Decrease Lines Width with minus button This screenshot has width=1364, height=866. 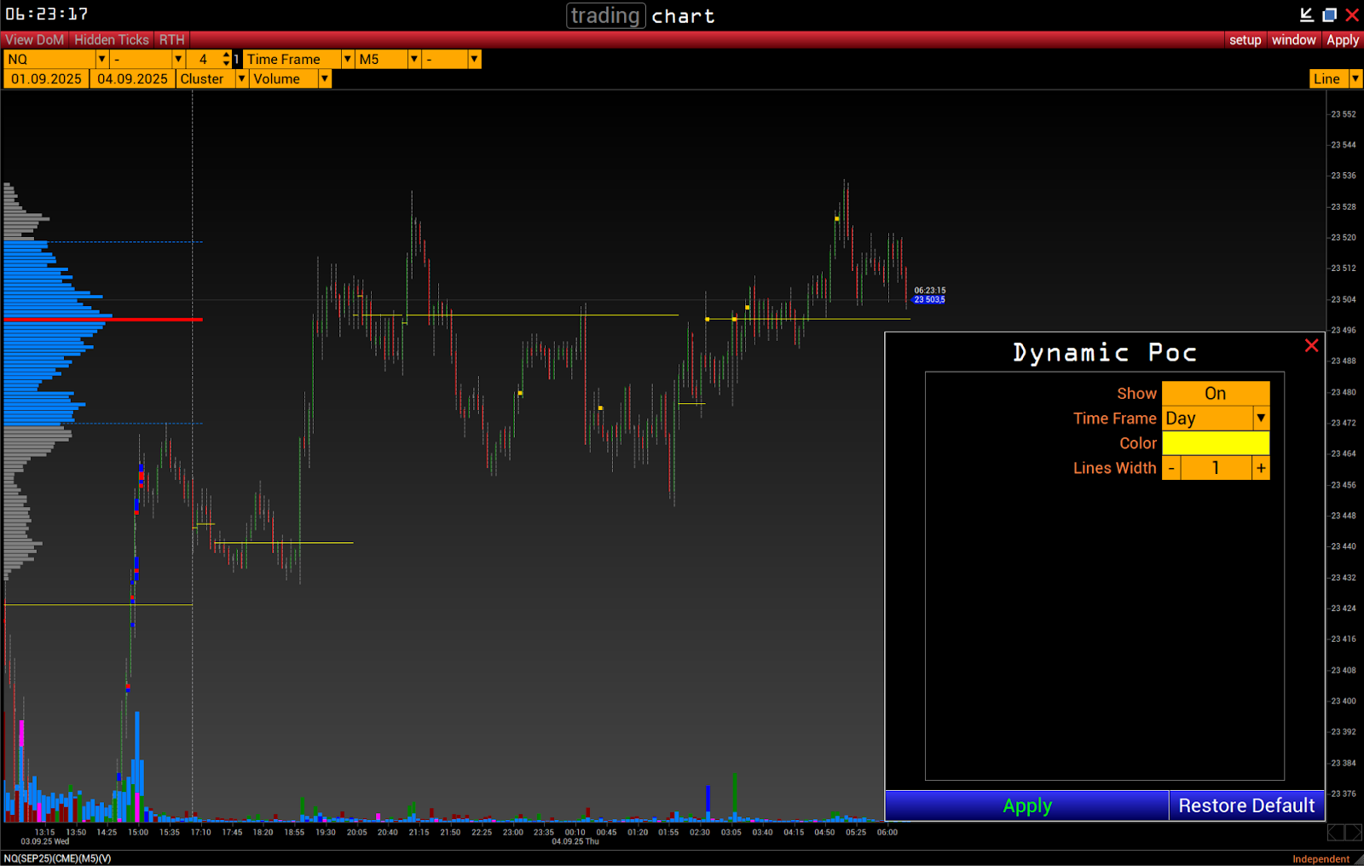(1171, 468)
